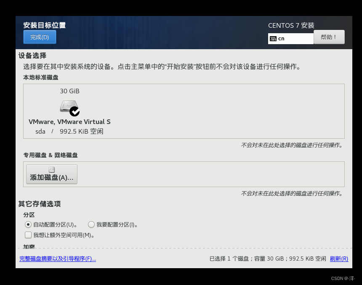362x285 pixels.
Task: Click '992.5 KiB 空闲' under the disk
Action: click(x=82, y=132)
